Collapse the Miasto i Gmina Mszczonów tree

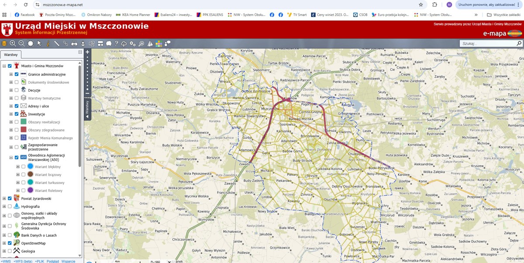point(4,66)
